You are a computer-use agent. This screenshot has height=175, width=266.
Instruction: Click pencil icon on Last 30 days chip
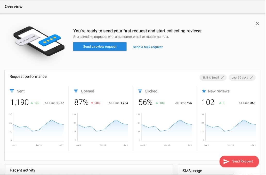click(252, 78)
